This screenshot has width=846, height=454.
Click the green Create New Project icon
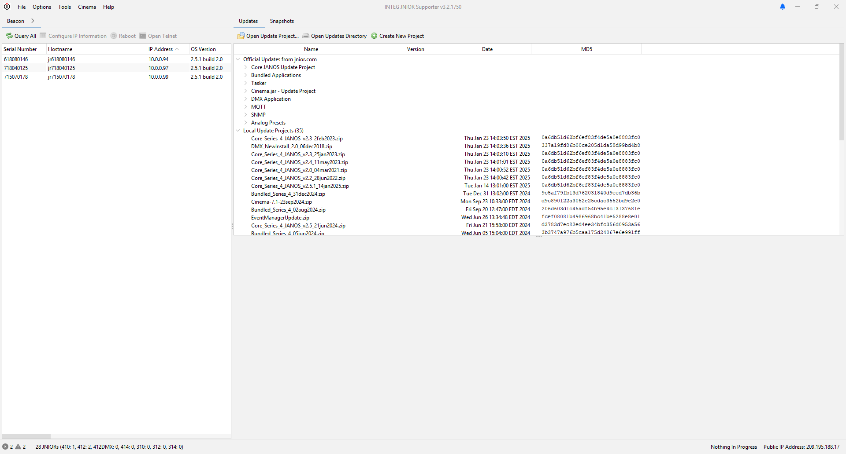374,36
